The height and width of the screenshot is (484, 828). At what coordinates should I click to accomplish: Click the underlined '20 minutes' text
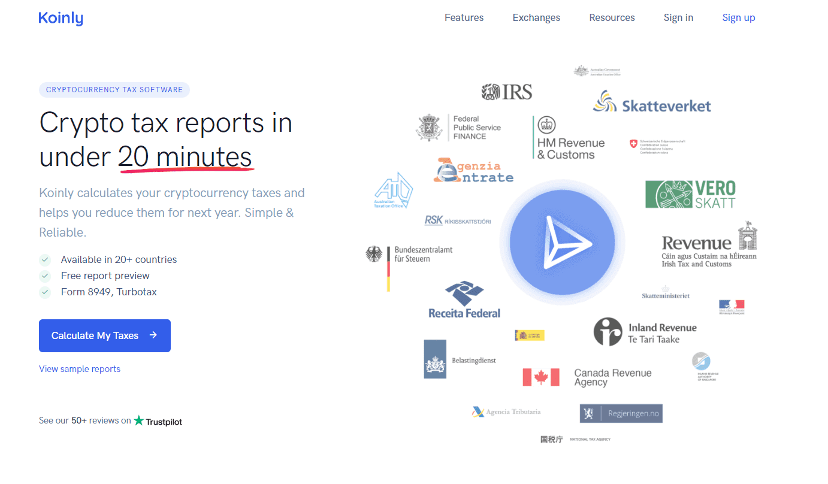(x=185, y=157)
